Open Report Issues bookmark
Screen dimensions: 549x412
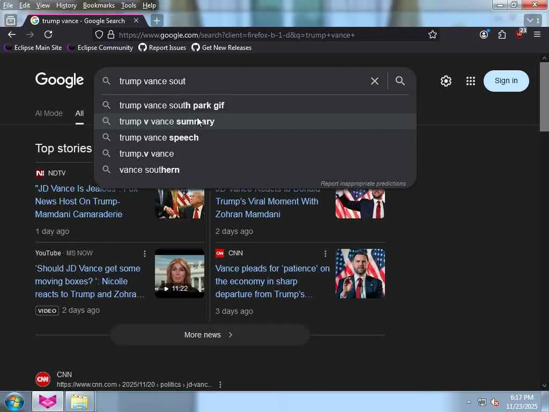point(162,48)
